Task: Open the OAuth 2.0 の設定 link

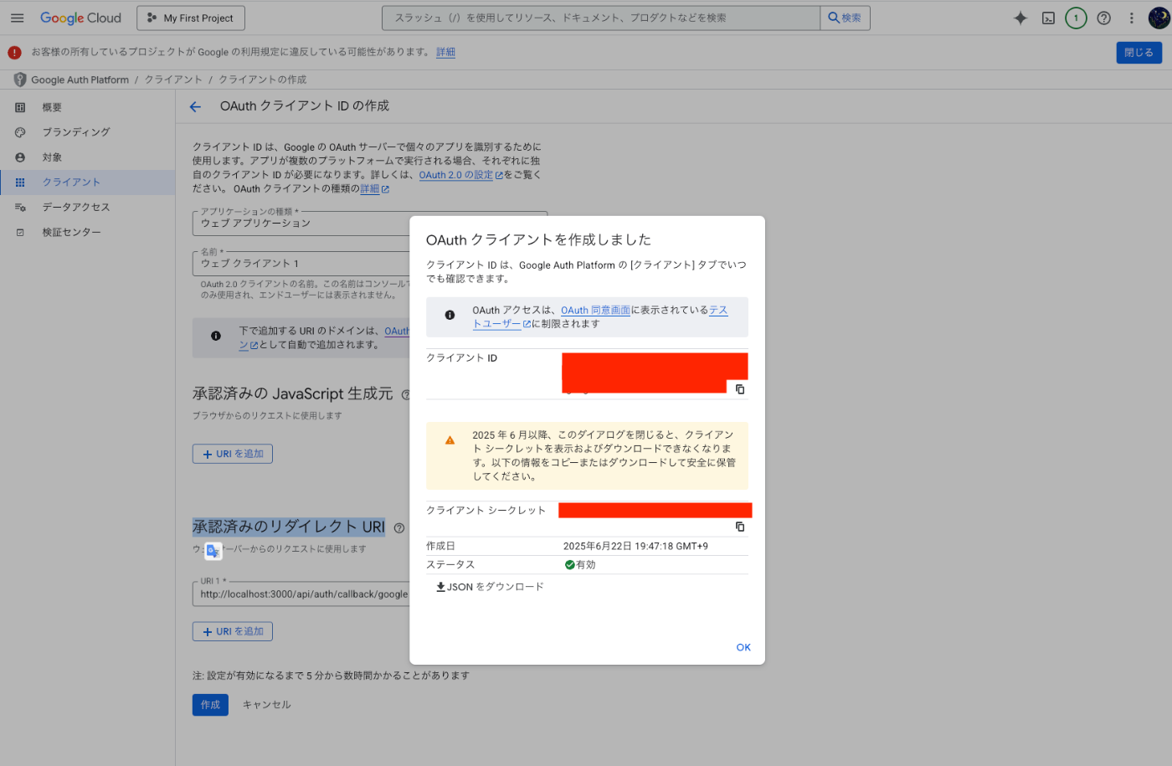Action: click(x=461, y=175)
